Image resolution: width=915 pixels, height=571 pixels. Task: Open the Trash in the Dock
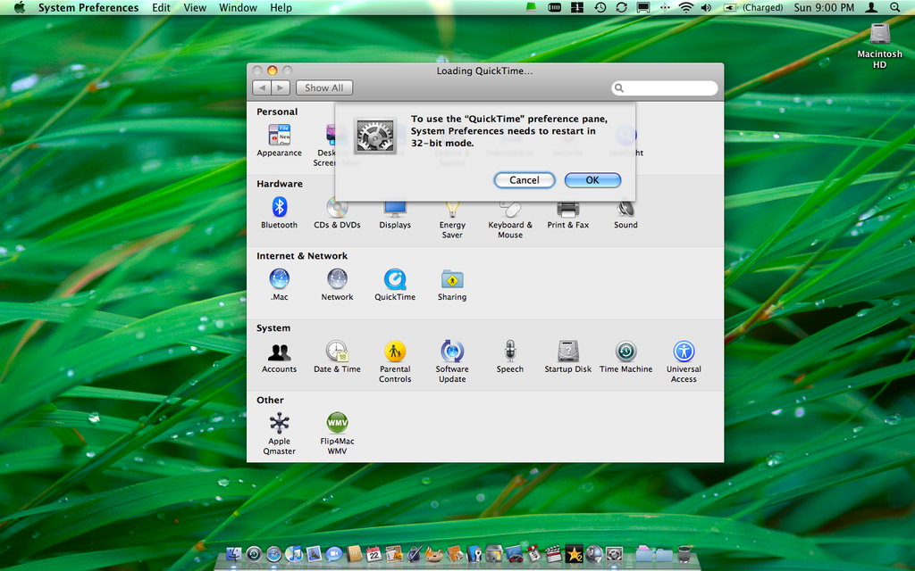(684, 553)
